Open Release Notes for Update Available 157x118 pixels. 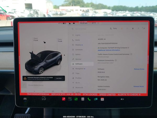coord(139,86)
